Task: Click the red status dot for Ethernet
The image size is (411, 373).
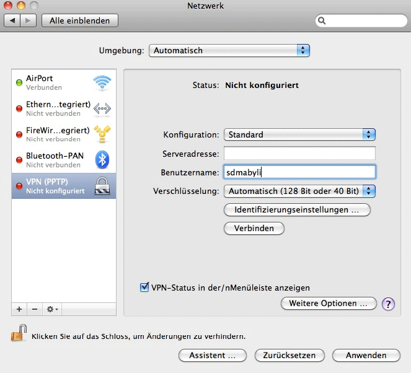Action: click(x=19, y=108)
